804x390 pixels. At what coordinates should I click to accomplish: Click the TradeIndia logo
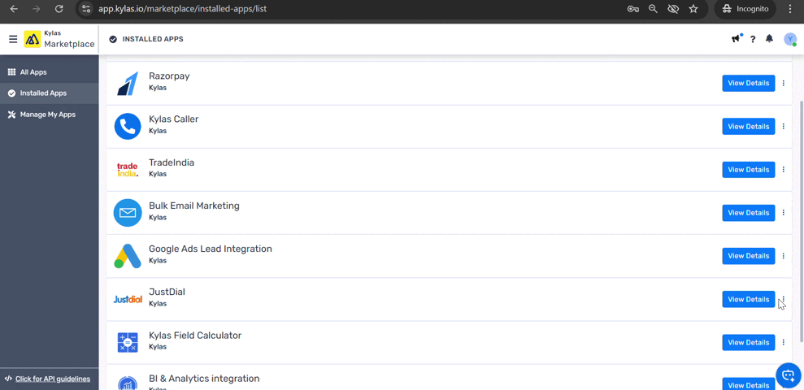coord(128,170)
